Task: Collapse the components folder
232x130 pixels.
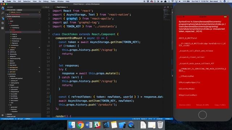Action: (14, 26)
